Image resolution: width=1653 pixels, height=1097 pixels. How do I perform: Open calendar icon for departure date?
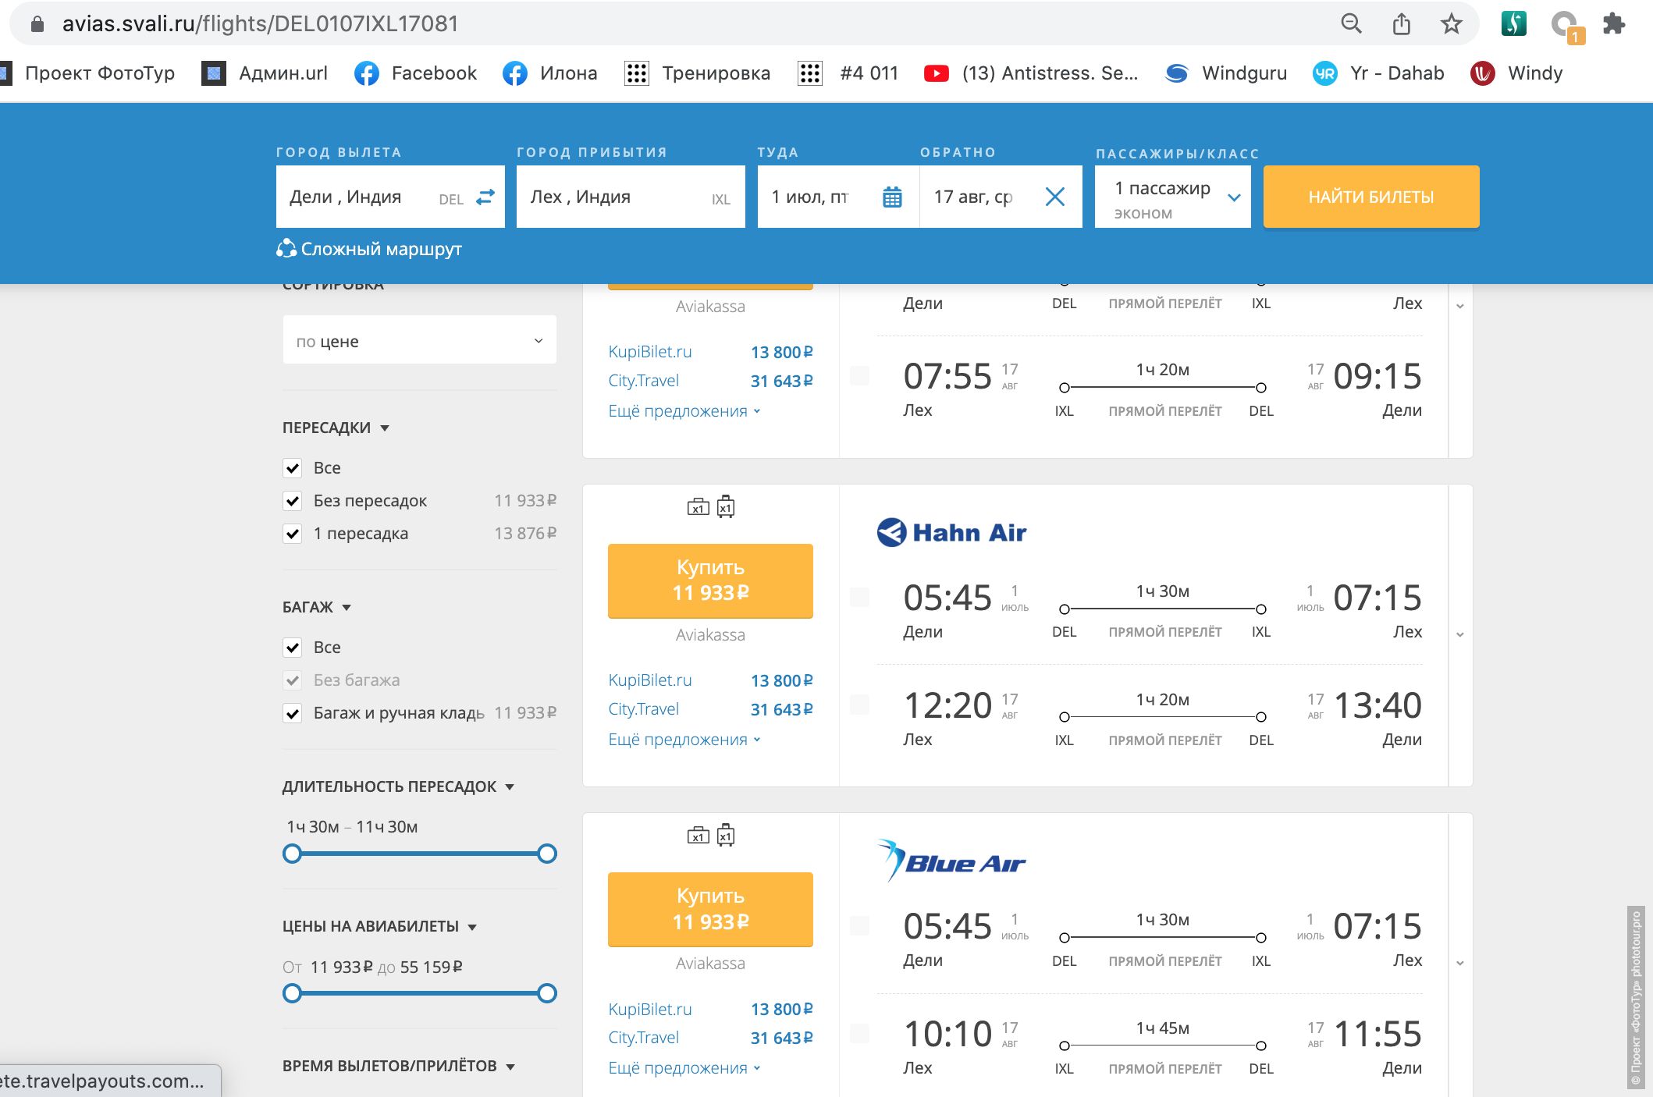point(892,197)
